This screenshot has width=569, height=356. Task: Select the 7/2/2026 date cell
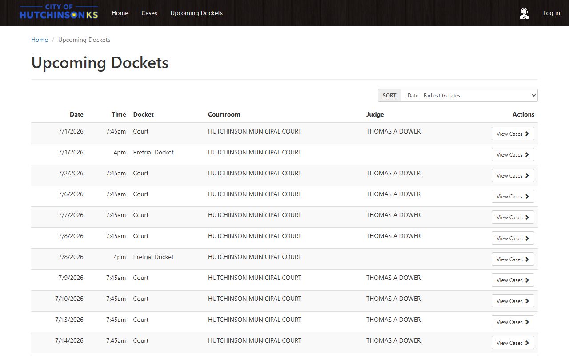coord(71,173)
